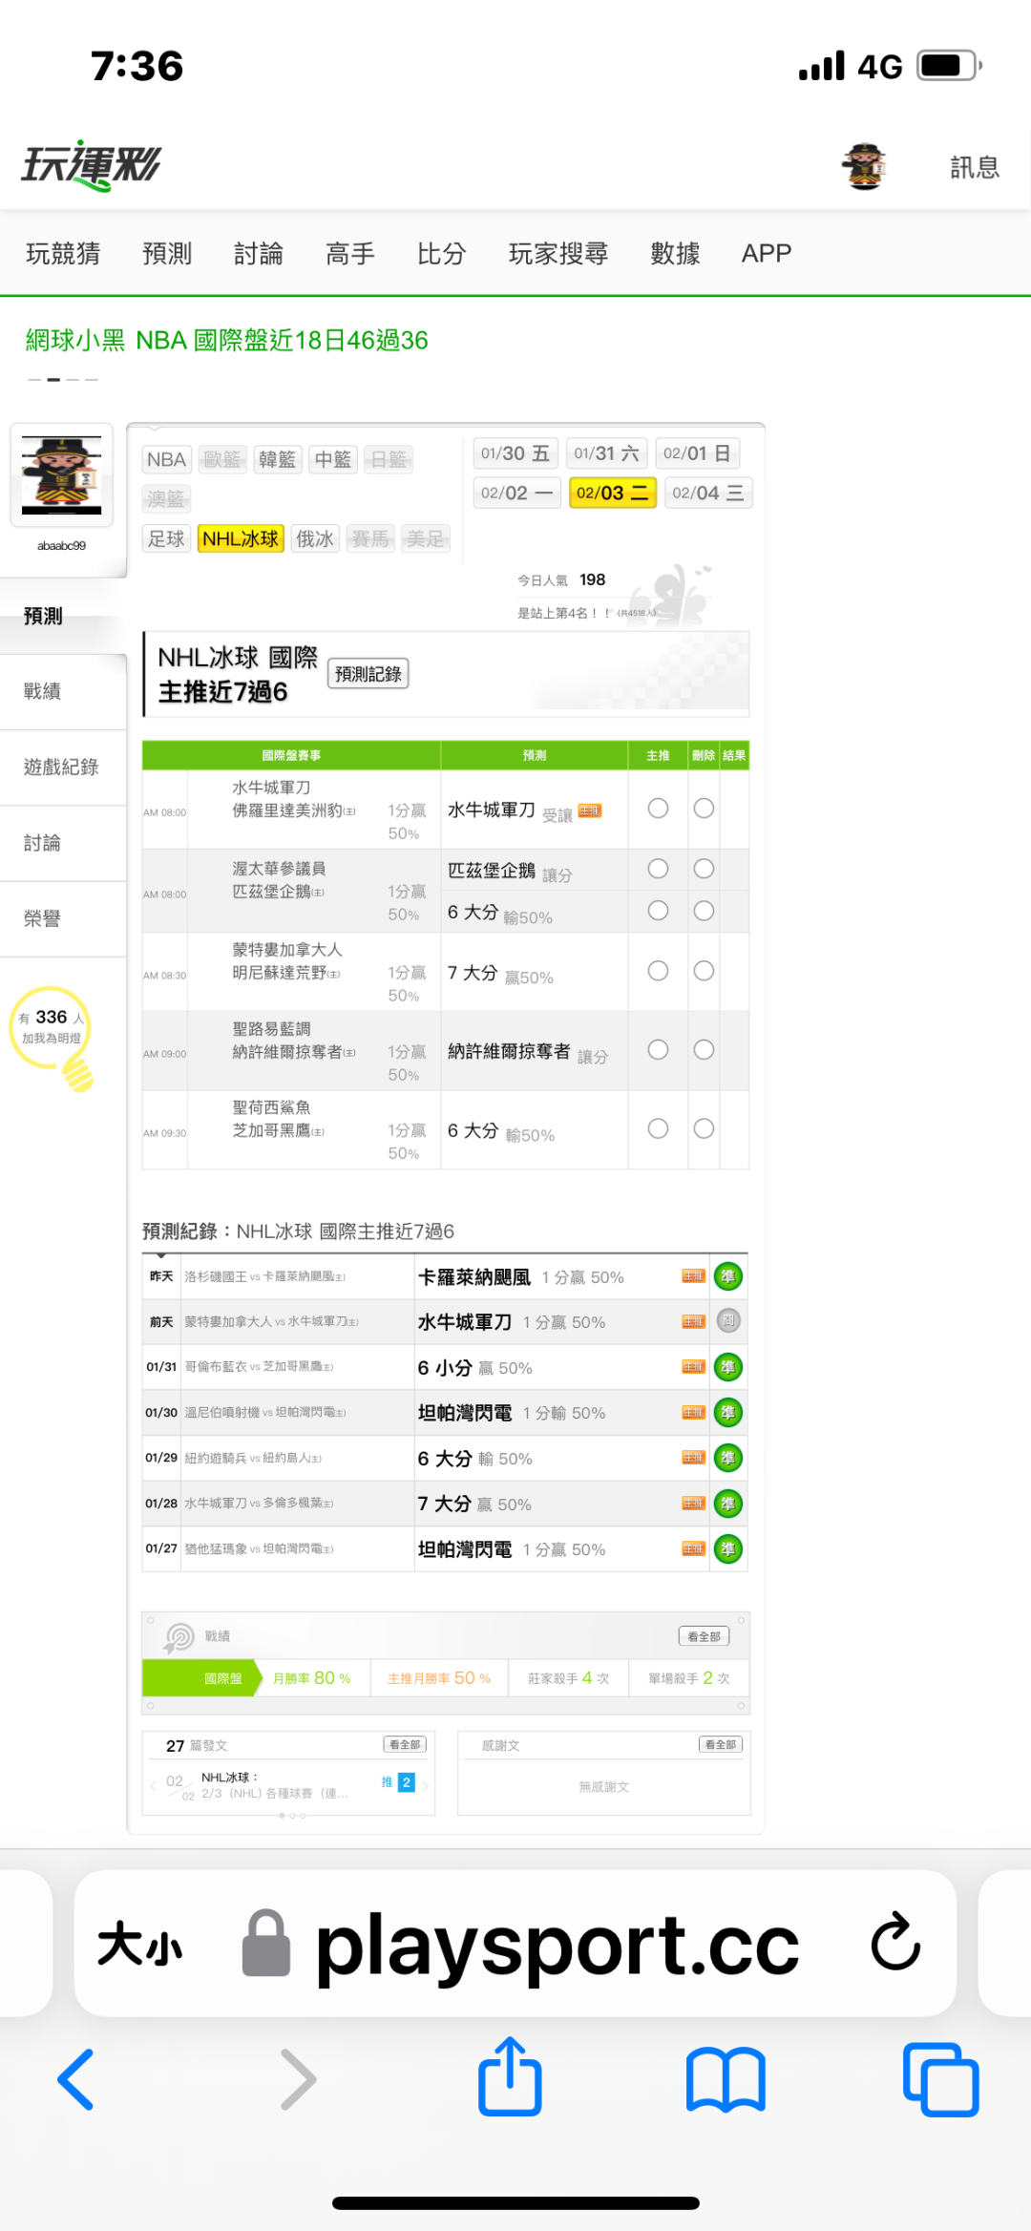1031x2231 pixels.
Task: Select 刪除 radio for 水牛城軍刀 受讓
Action: pos(704,809)
